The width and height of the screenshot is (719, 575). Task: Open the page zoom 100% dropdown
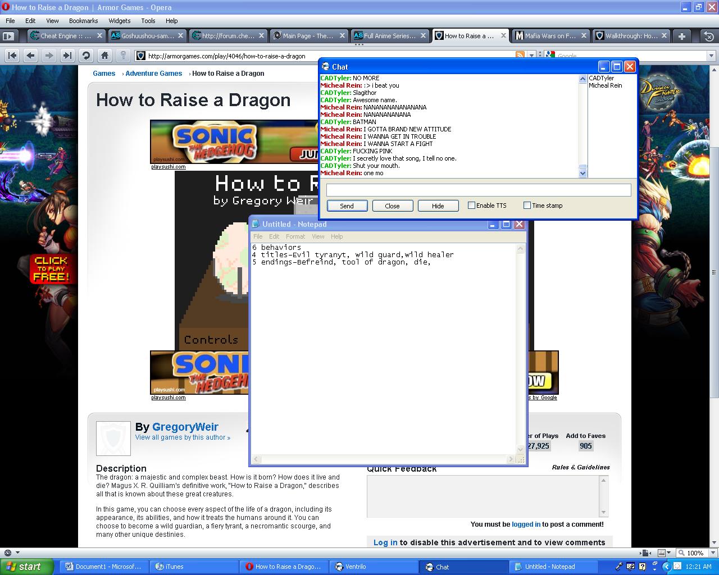[x=691, y=553]
